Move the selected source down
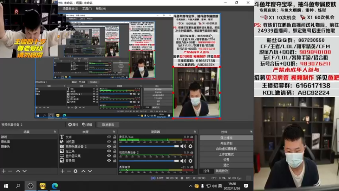339x191 pixels. point(90,171)
